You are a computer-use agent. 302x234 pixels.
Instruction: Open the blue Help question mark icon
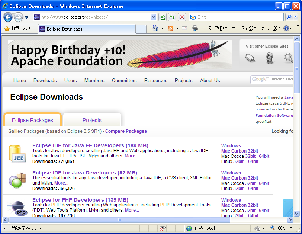tap(286, 29)
